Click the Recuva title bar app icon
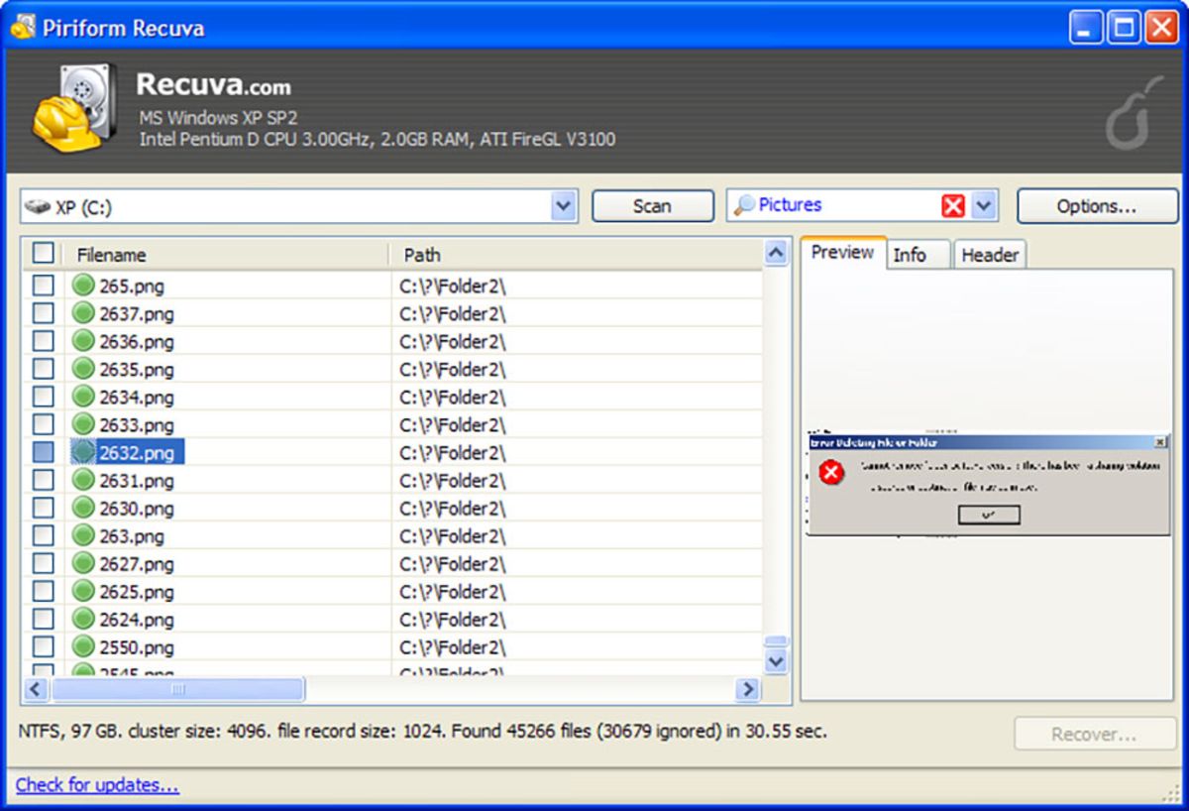 [x=24, y=27]
